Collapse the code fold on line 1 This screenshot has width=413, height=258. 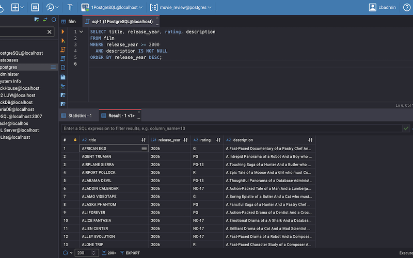tap(82, 31)
